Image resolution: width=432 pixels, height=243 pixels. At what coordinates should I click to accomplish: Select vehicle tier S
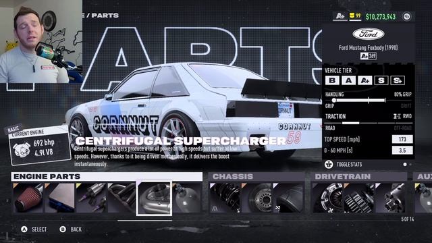pos(381,80)
